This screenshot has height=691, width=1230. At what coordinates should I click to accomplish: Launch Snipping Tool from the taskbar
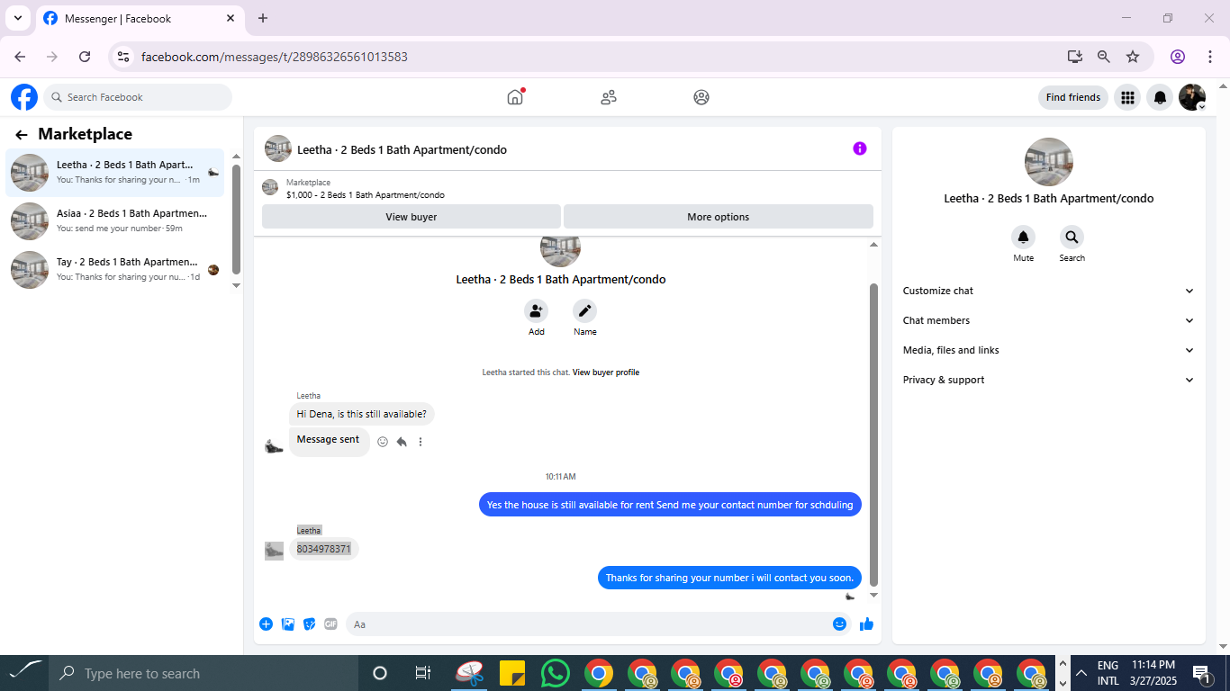tap(469, 673)
